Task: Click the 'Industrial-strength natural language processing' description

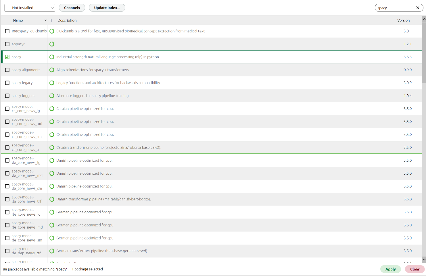Action: pyautogui.click(x=108, y=57)
